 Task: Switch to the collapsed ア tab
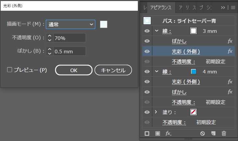coord(180,7)
